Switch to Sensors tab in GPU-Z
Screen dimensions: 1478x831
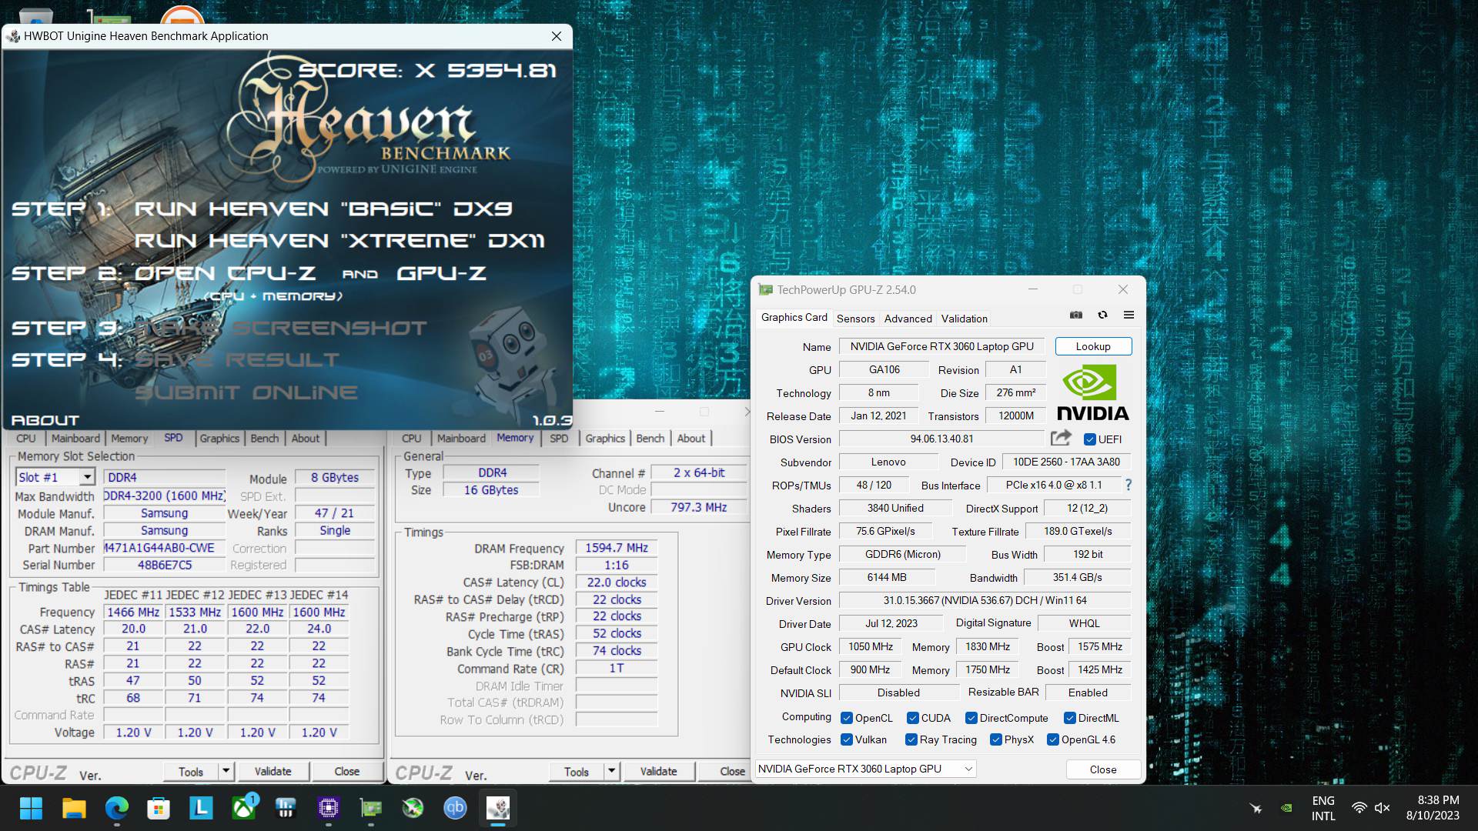(855, 319)
